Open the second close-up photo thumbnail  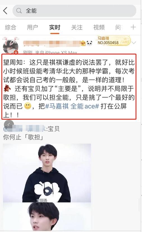point(47,217)
